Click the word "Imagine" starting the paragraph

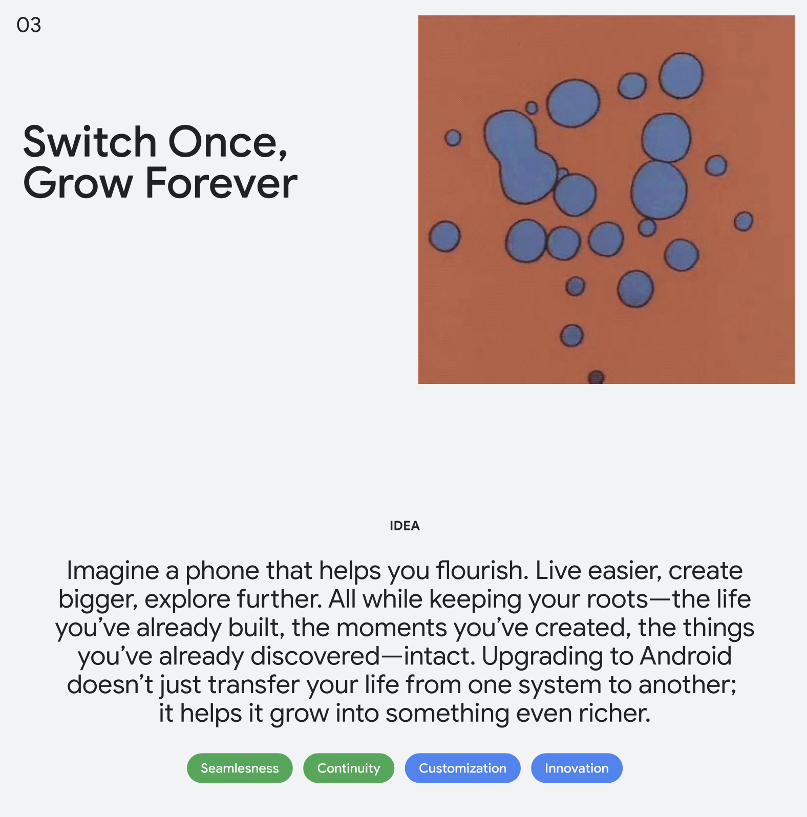(x=113, y=571)
